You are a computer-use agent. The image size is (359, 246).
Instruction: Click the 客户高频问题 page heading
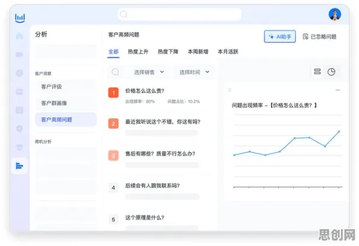[124, 35]
